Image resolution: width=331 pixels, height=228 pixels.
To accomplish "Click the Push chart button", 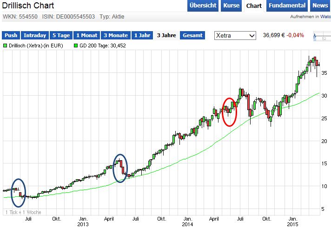I will 11,35.
